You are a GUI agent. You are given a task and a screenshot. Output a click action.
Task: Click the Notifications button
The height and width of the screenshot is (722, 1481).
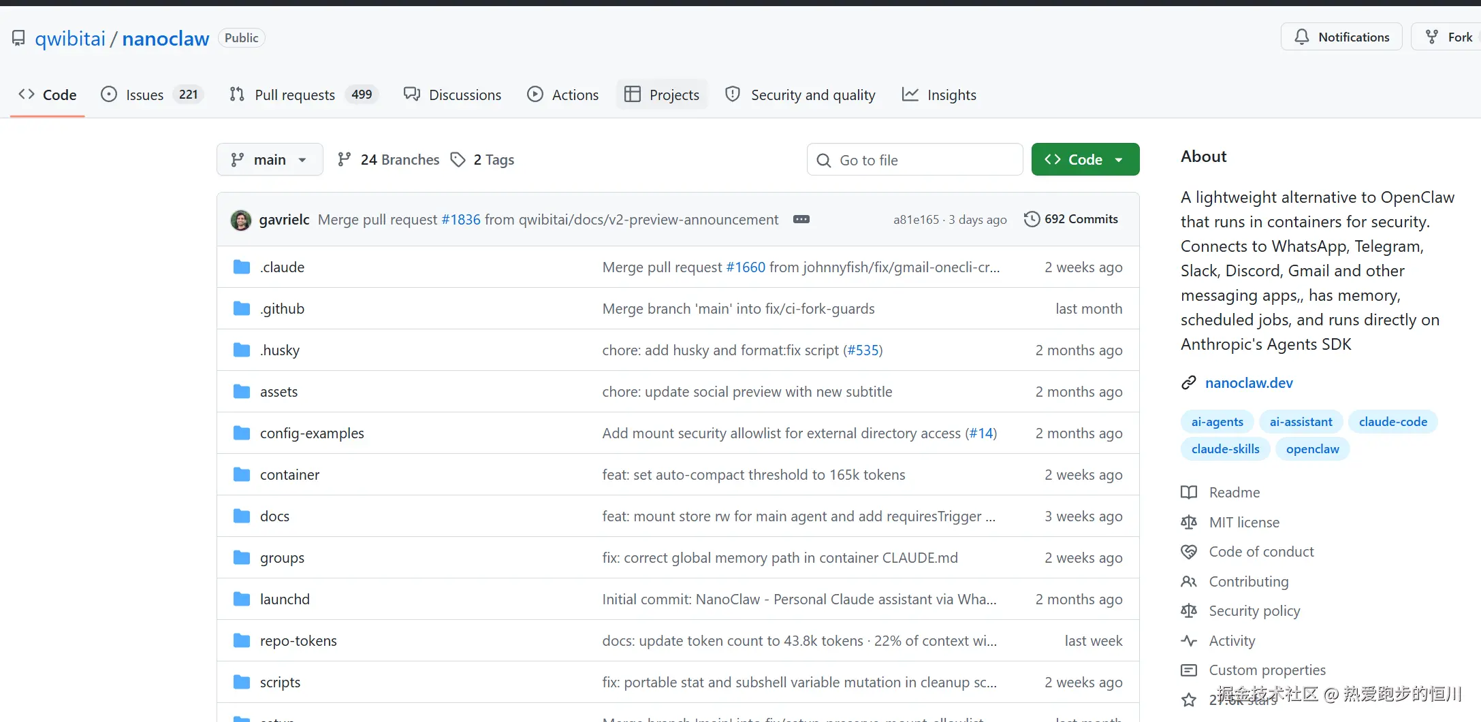(1341, 37)
